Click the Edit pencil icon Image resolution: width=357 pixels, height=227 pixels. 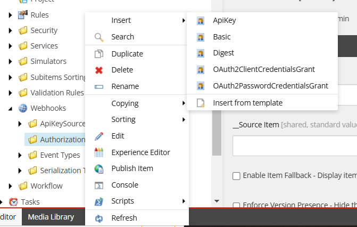(x=99, y=136)
